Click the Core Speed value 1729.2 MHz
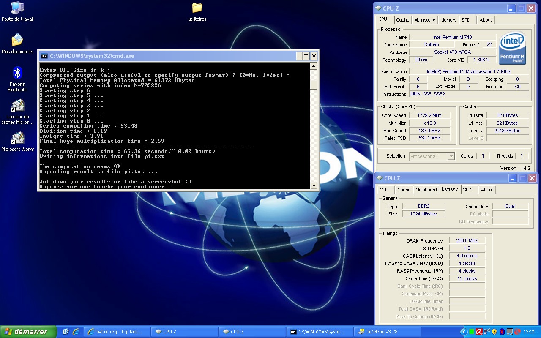The image size is (541, 338). pos(430,115)
